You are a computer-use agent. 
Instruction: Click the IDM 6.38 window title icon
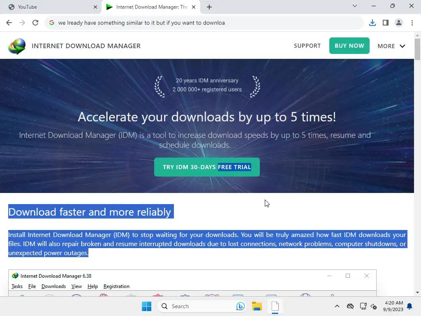click(x=15, y=276)
